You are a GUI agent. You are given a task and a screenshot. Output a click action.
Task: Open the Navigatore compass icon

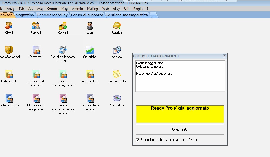117,98
